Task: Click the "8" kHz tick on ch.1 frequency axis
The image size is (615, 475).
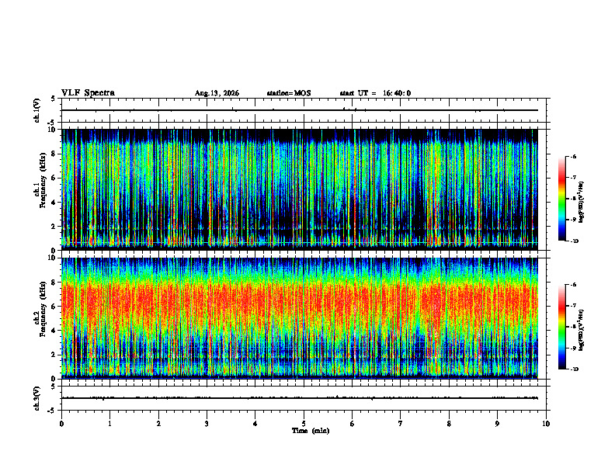Action: [x=54, y=154]
